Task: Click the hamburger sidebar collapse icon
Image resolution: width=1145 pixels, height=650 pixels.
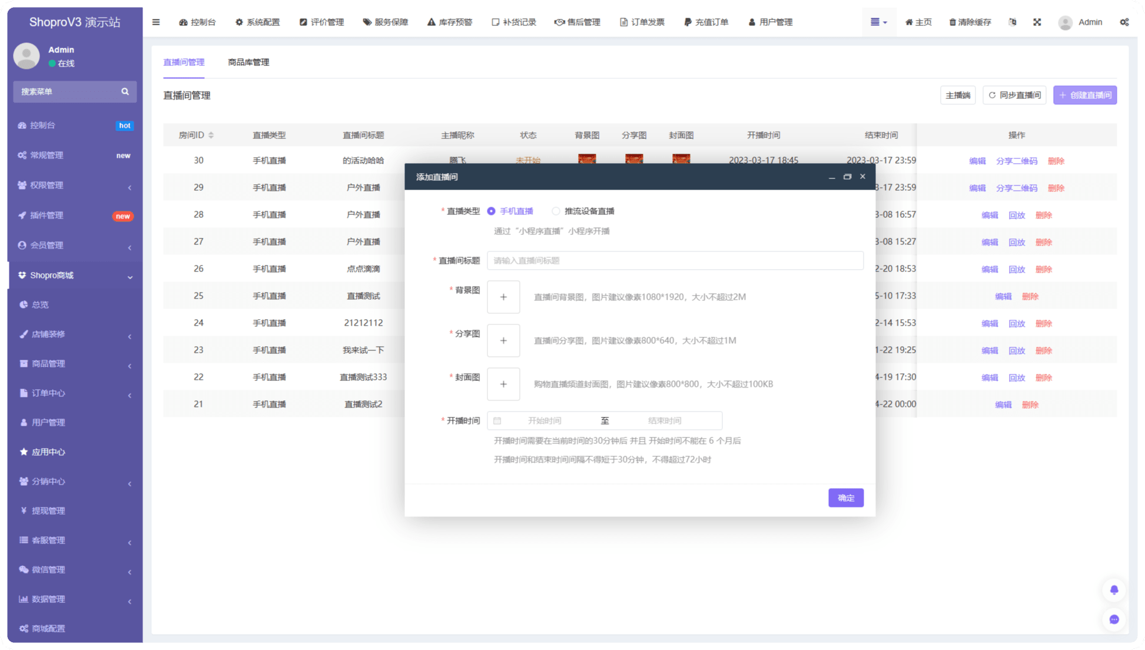Action: click(x=156, y=22)
